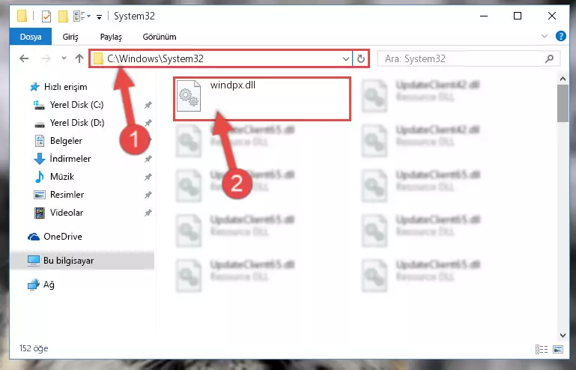This screenshot has height=370, width=576.
Task: Click New Folder quick access toolbar icon
Action: pyautogui.click(x=63, y=16)
